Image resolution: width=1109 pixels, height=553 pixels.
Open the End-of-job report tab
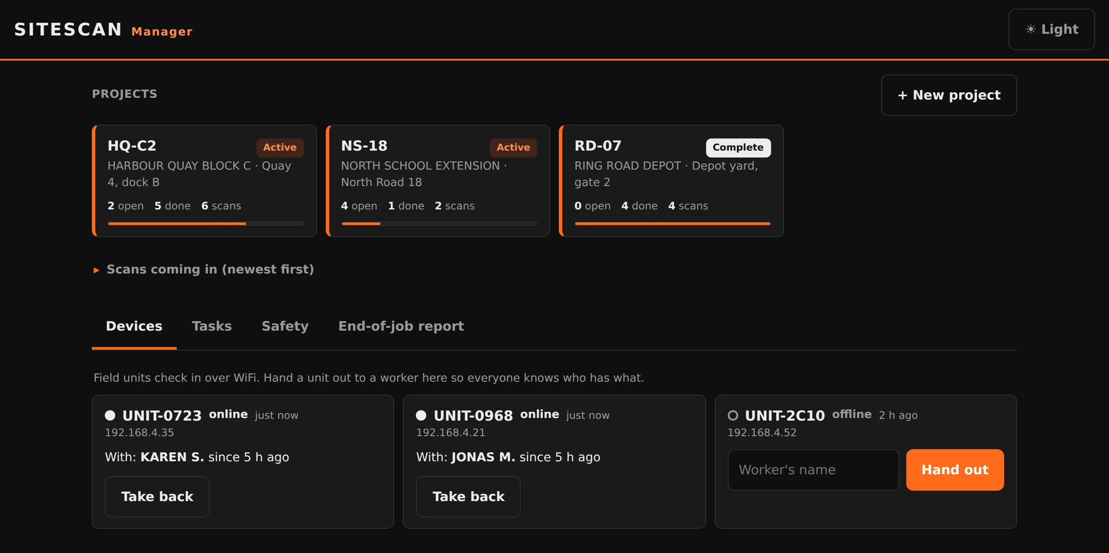coord(401,326)
